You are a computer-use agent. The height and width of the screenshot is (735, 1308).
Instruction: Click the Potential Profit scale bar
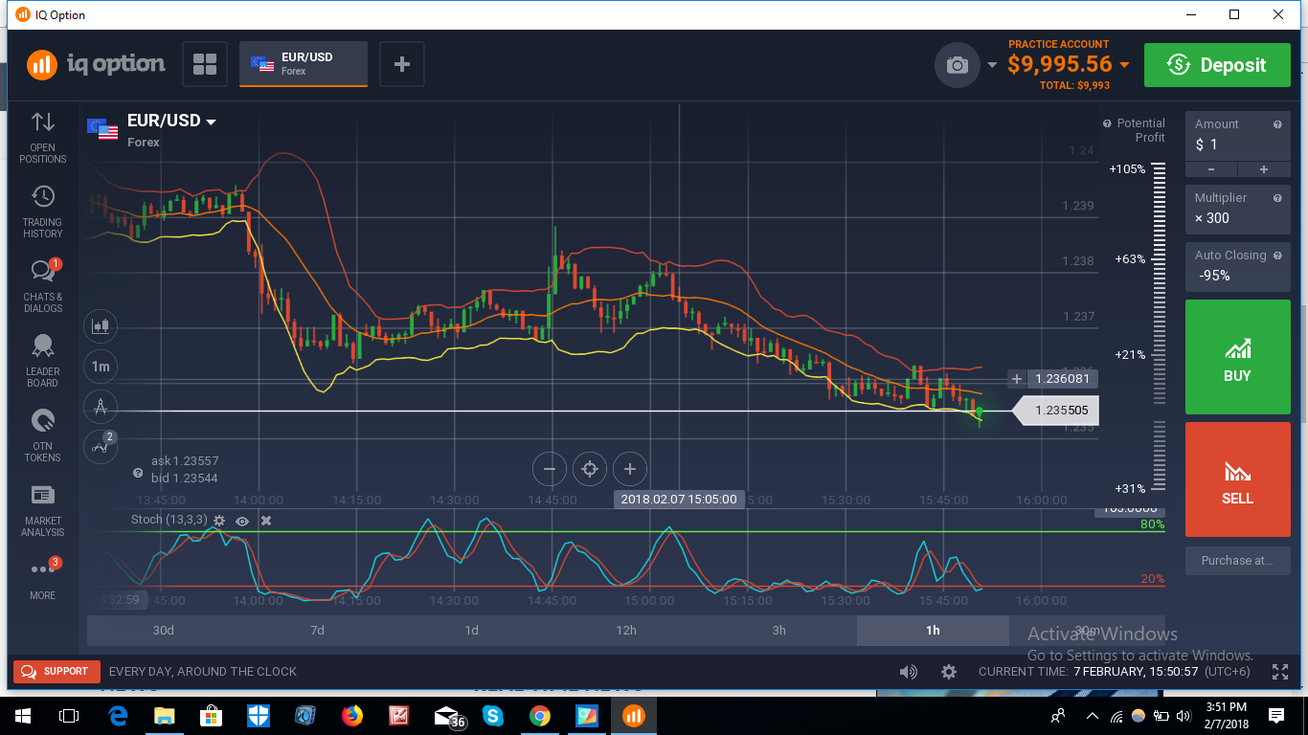tap(1159, 325)
